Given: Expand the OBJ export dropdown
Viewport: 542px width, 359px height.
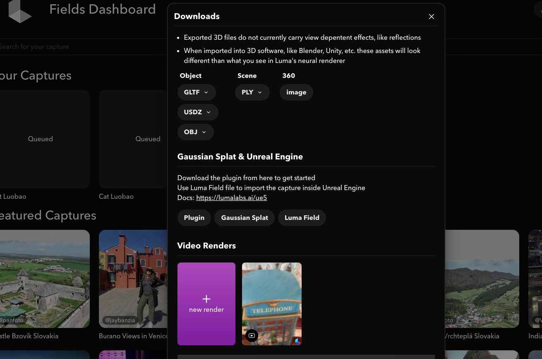Looking at the screenshot, I should coord(195,132).
